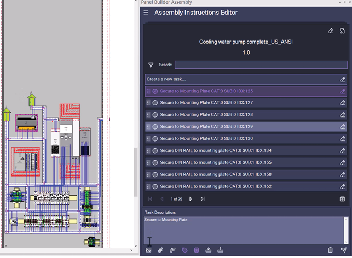Click the purple tag icon
The height and width of the screenshot is (258, 352).
point(184,250)
